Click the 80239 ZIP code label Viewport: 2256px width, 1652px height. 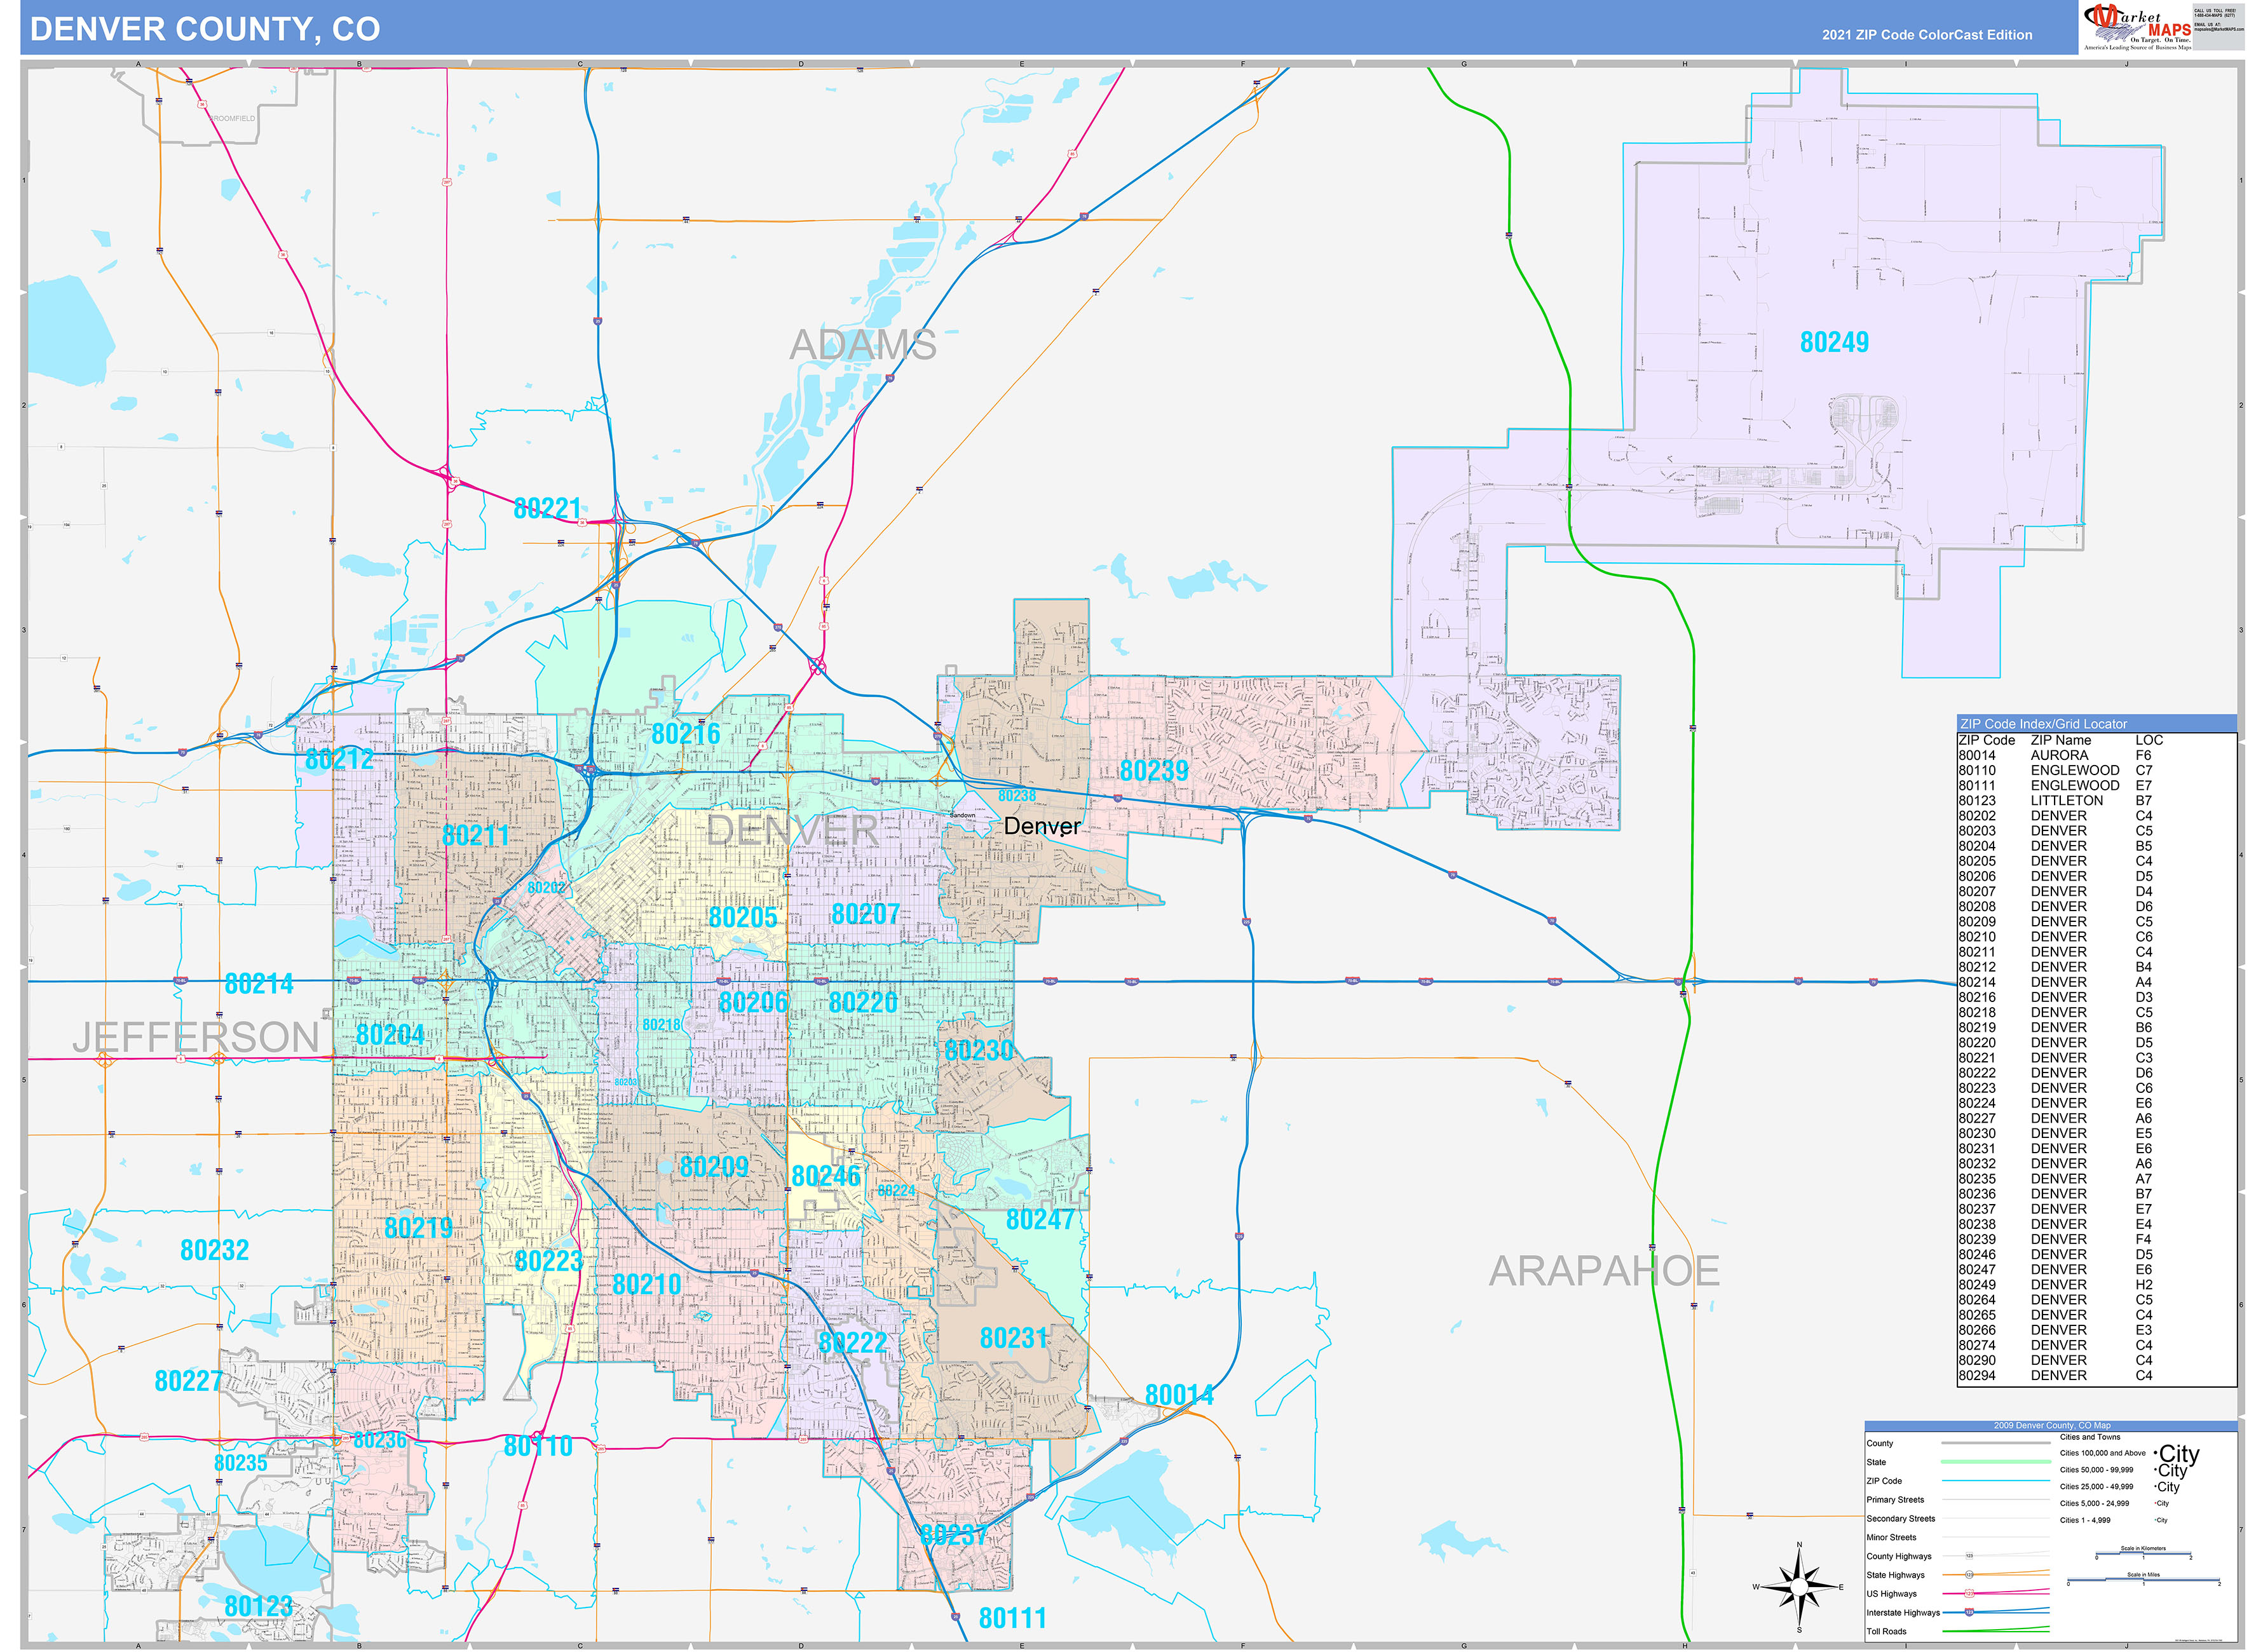(x=1154, y=771)
